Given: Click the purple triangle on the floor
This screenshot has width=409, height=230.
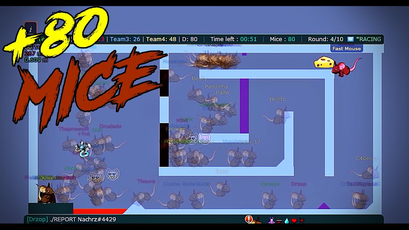Looking at the screenshot, I should pyautogui.click(x=324, y=206).
